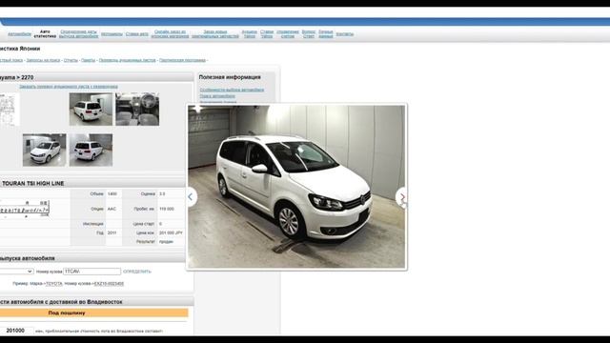Viewport: 610px width, 343px height.
Task: Open the interior dashboard thumbnail
Action: 137,110
